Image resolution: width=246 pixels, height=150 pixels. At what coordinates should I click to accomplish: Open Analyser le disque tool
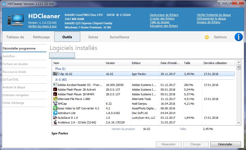click(24, 87)
